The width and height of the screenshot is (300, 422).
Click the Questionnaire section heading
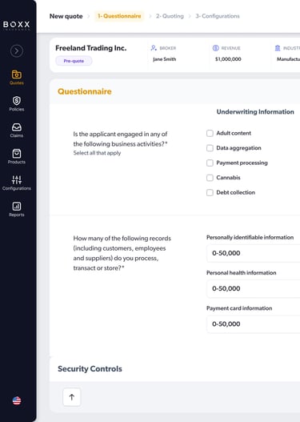[x=85, y=91]
